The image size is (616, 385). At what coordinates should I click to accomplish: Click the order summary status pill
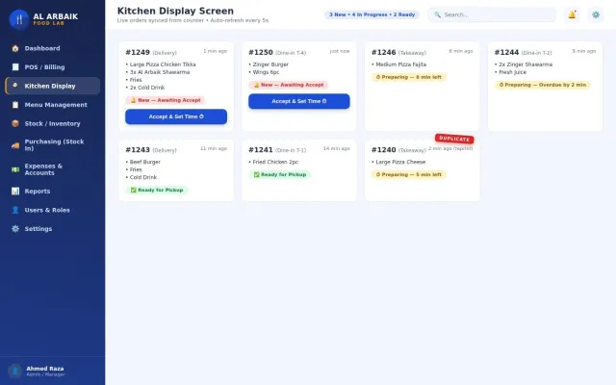click(372, 15)
